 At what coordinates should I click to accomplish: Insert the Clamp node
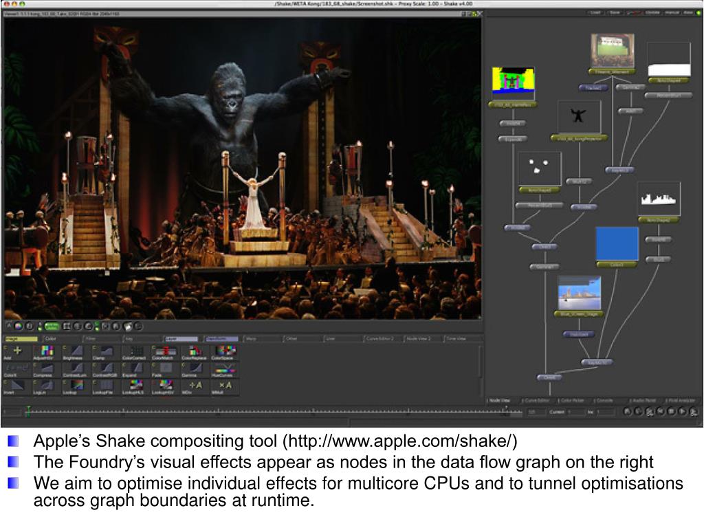pos(105,353)
